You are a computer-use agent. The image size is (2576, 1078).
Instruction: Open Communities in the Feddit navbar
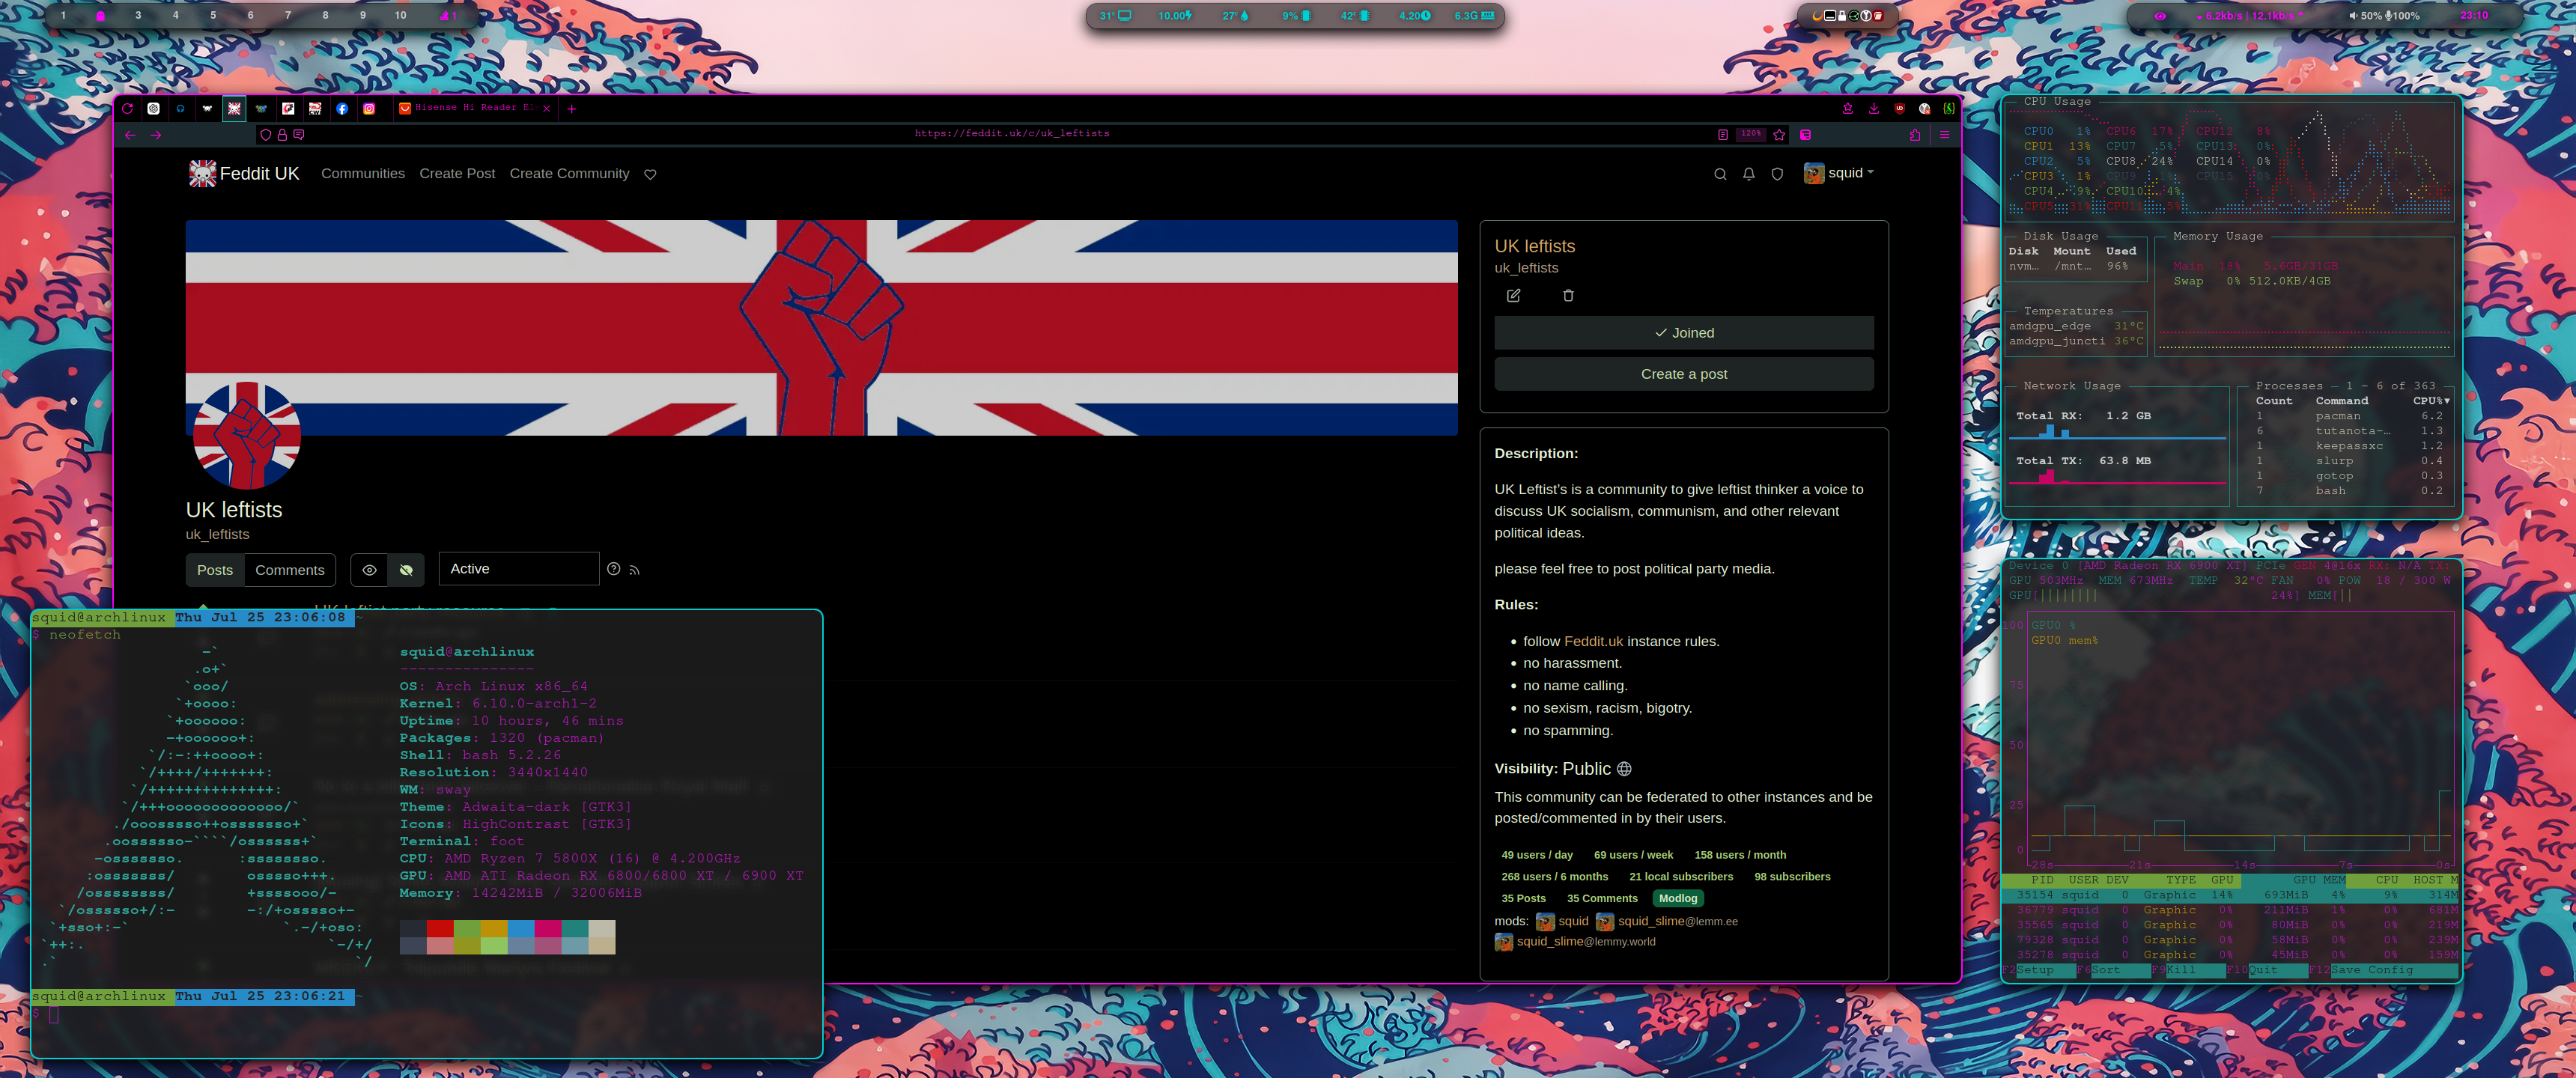pyautogui.click(x=363, y=174)
